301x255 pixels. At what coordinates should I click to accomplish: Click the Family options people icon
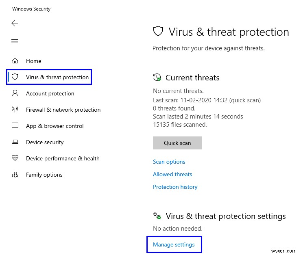pyautogui.click(x=15, y=175)
